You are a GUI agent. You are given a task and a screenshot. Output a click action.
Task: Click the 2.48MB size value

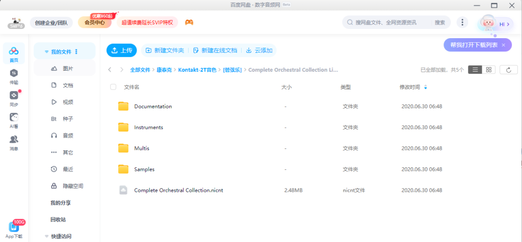(293, 190)
